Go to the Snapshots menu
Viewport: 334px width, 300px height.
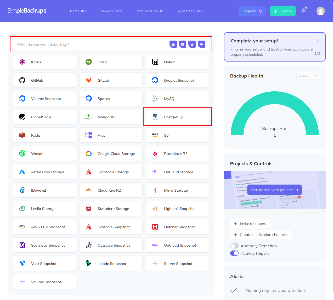click(x=112, y=11)
